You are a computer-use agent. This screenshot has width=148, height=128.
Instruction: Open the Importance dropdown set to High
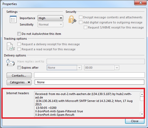pyautogui.click(x=50, y=18)
